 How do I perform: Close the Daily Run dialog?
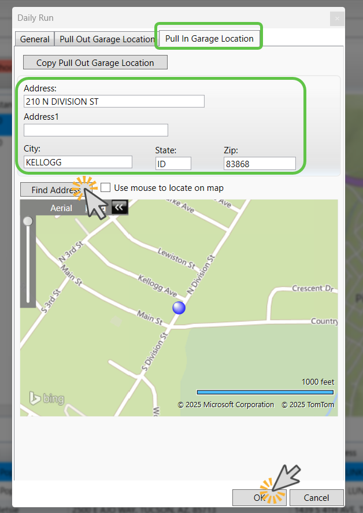click(337, 19)
